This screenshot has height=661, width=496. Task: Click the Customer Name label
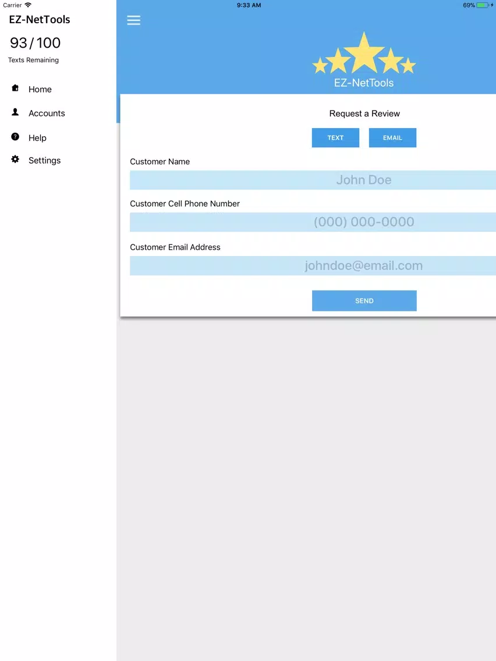tap(160, 161)
